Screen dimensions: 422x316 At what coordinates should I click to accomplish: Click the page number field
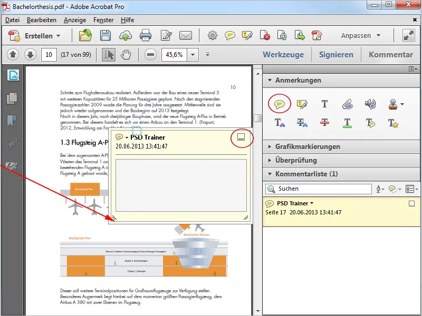(49, 55)
